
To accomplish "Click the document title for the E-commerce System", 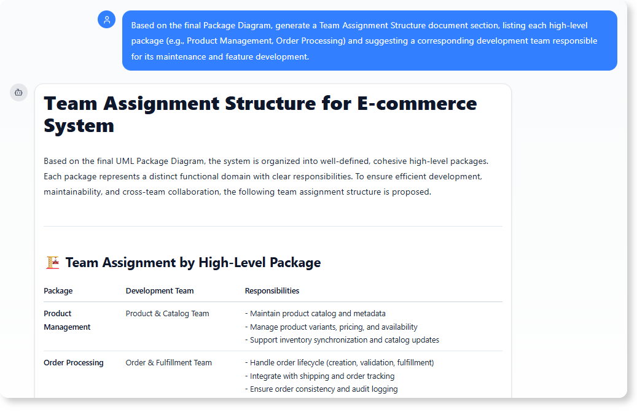I will click(259, 114).
